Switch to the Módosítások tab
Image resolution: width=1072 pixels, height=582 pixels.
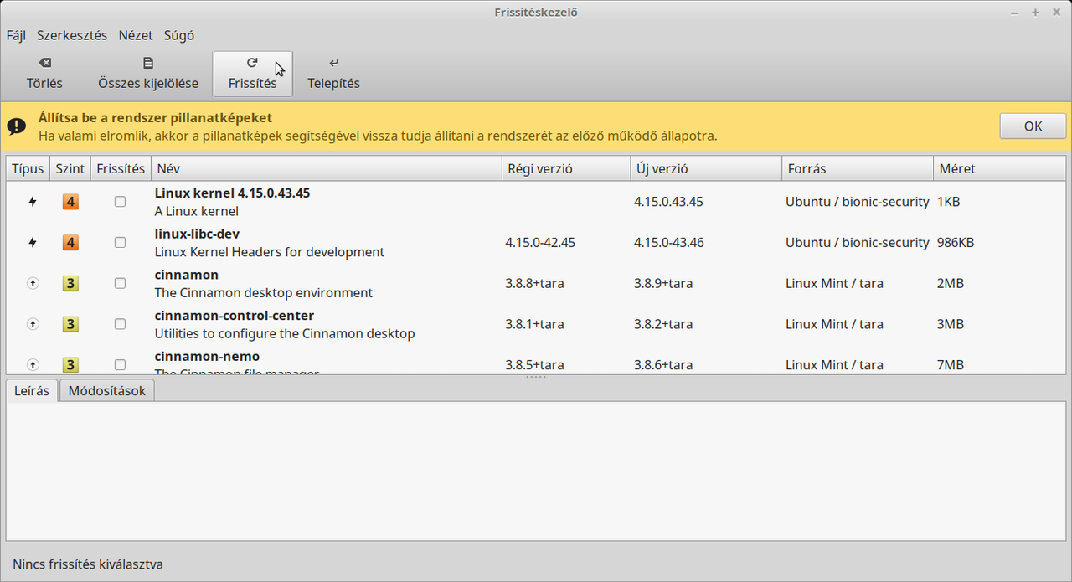[x=107, y=390]
